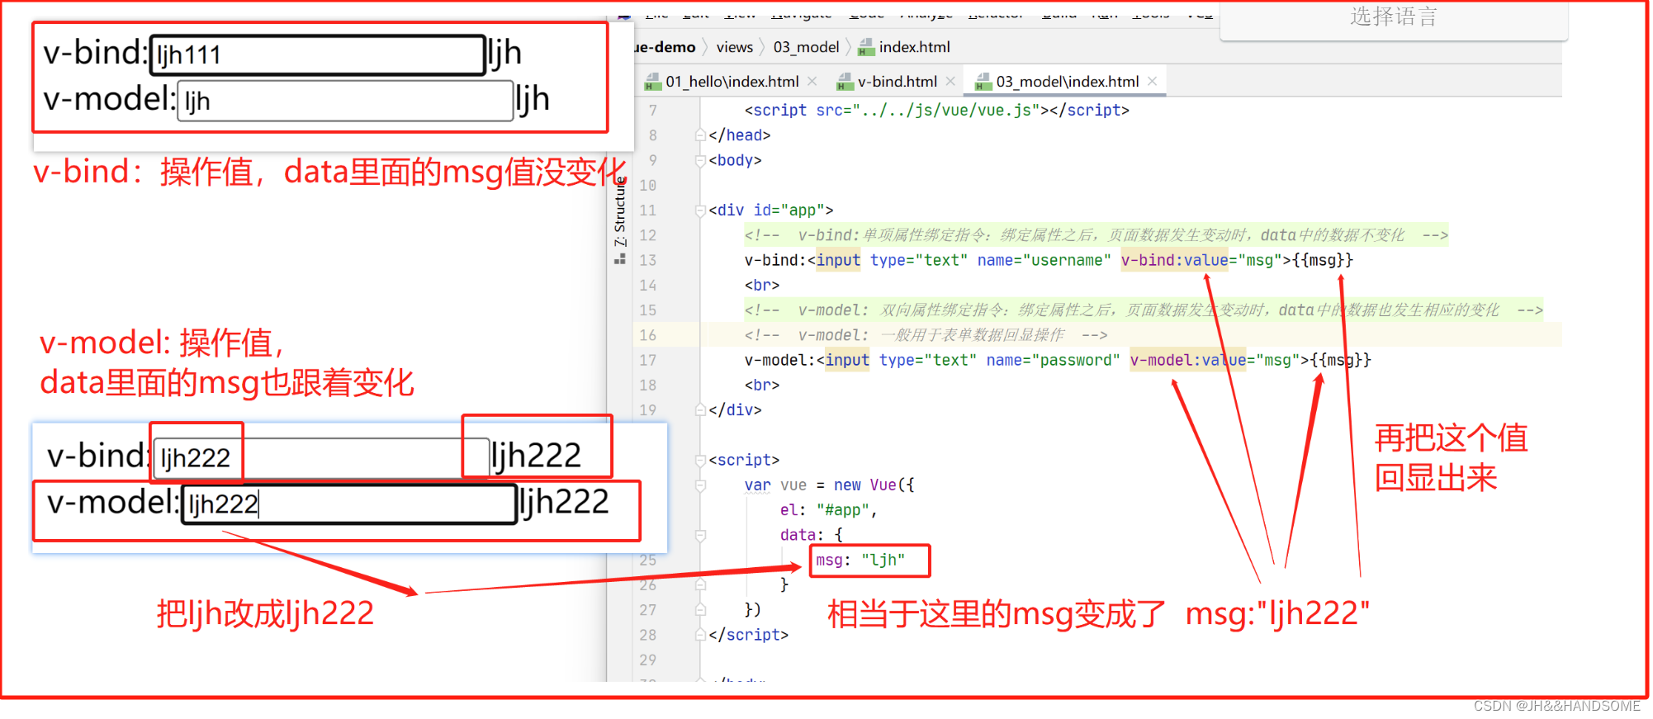Image resolution: width=1653 pixels, height=719 pixels.
Task: Click the el: "#app" code line
Action: 828,510
